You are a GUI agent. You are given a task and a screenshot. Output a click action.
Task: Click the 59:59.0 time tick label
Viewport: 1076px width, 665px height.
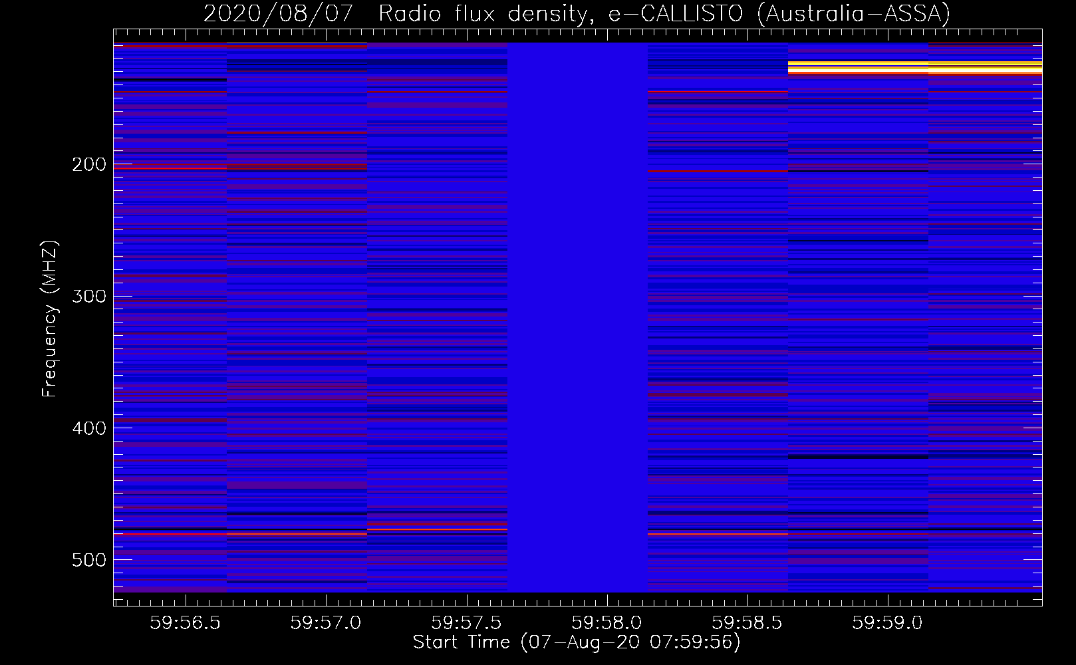click(888, 623)
